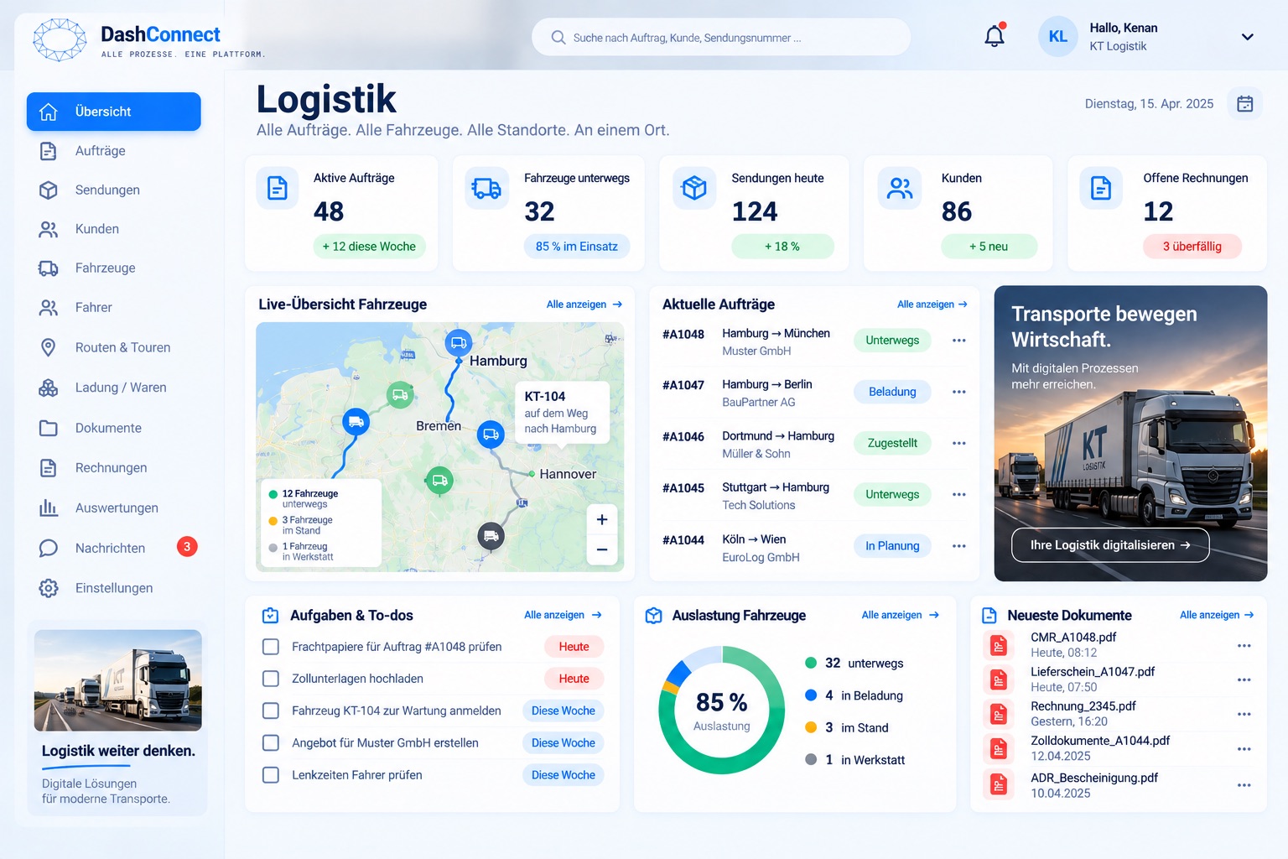
Task: Expand the user account dropdown chevron
Action: pos(1248,37)
